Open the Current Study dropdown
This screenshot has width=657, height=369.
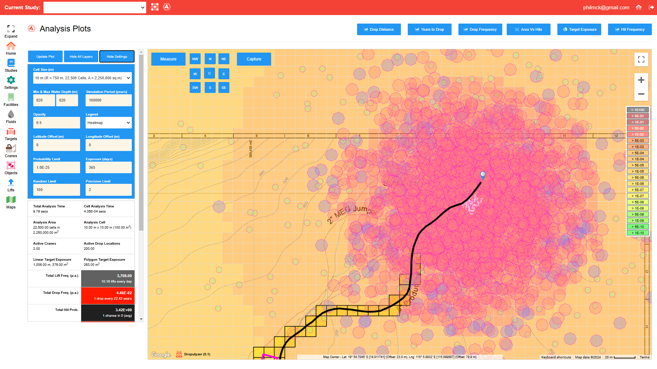pos(95,8)
